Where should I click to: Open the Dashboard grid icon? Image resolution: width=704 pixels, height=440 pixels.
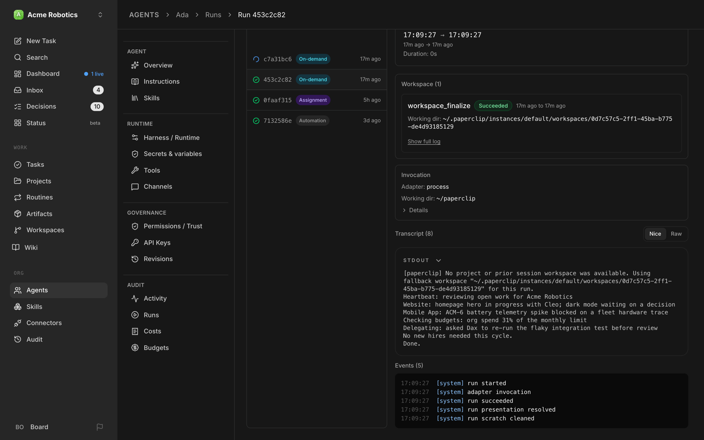(18, 74)
